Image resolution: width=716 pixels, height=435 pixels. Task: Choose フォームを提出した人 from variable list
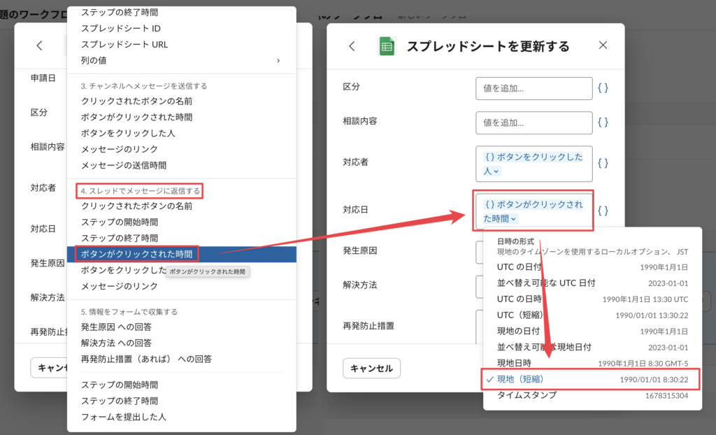pos(123,417)
